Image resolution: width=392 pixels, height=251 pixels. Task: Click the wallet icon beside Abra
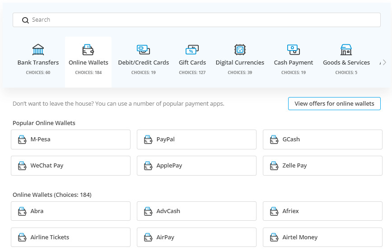point(22,211)
